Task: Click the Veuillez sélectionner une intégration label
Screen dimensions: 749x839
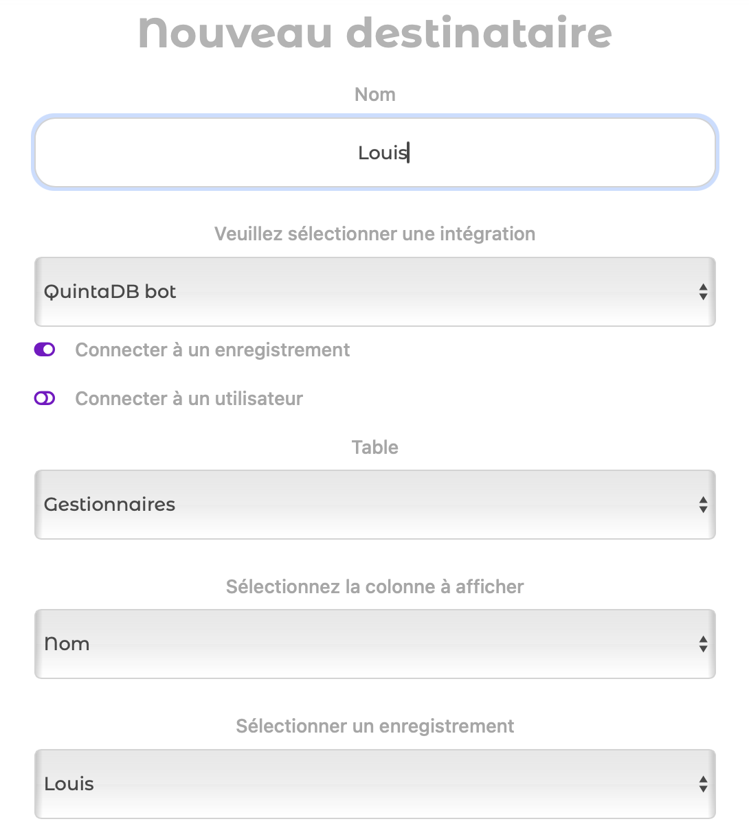Action: coord(375,234)
